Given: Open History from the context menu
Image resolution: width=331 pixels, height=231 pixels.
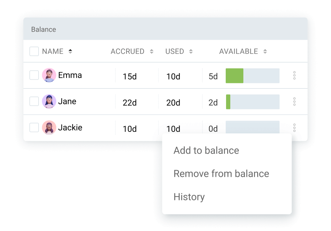Looking at the screenshot, I should 189,197.
